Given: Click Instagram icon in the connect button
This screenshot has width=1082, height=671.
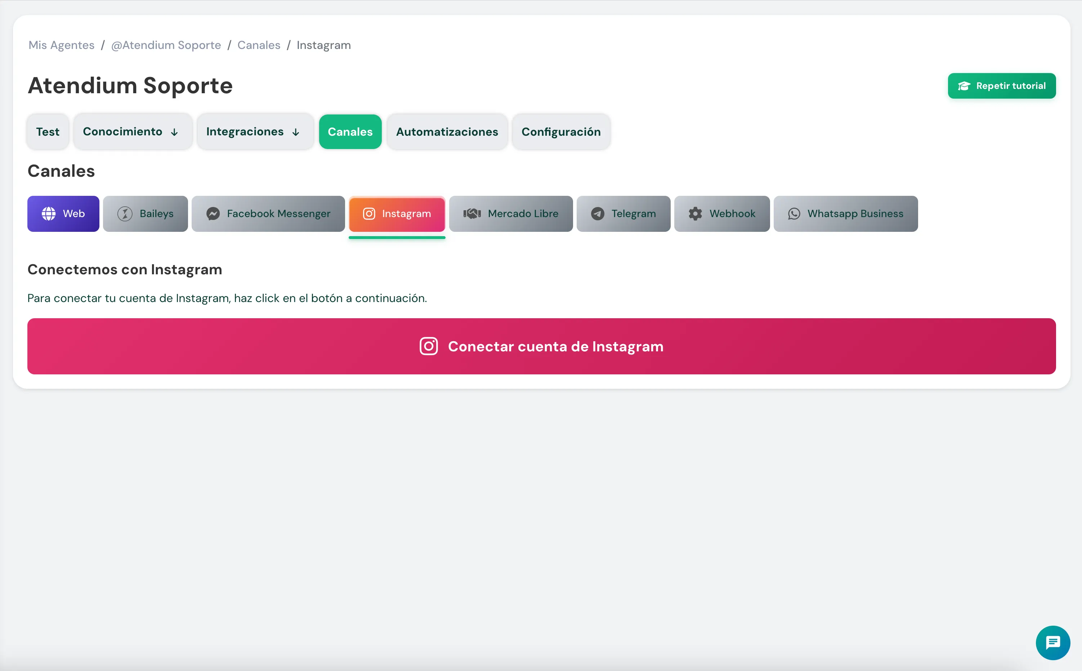Looking at the screenshot, I should tap(429, 346).
